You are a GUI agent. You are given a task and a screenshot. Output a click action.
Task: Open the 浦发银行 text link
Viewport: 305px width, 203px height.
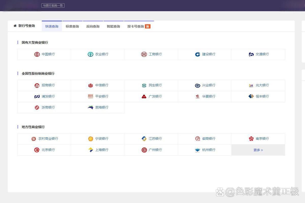(x=48, y=96)
